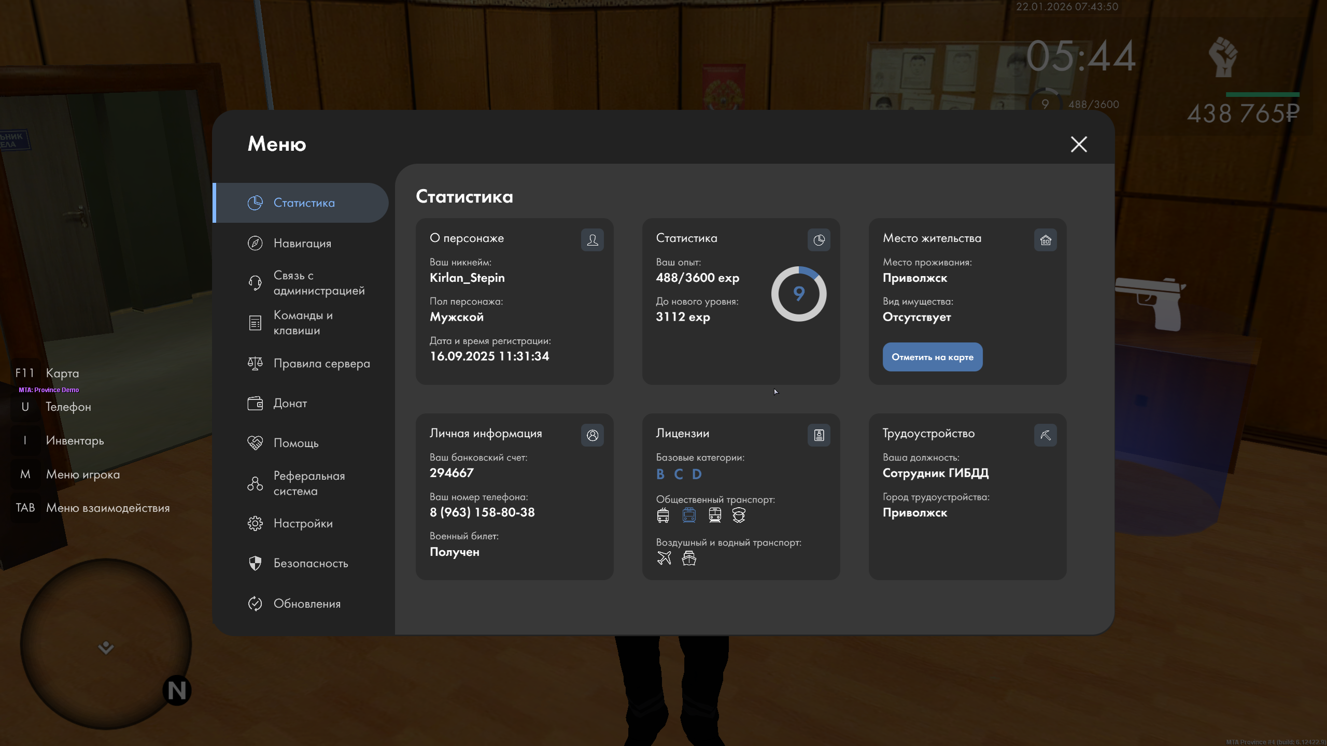
Task: Click license category B letter
Action: (660, 474)
